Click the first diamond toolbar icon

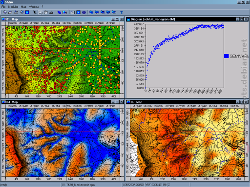tap(5, 12)
